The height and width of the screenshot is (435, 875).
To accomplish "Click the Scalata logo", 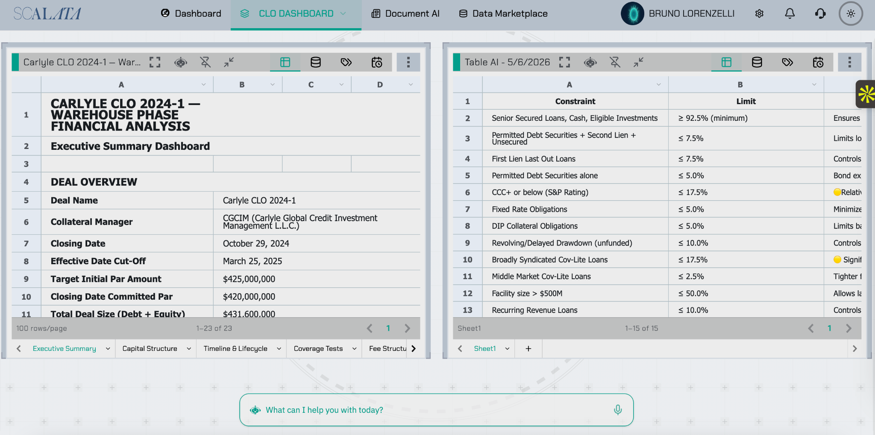I will click(x=47, y=14).
